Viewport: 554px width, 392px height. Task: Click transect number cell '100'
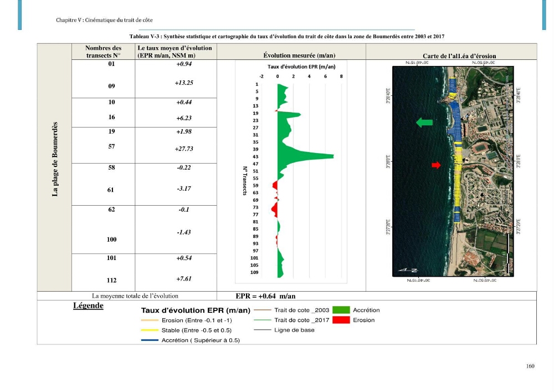tap(112, 240)
